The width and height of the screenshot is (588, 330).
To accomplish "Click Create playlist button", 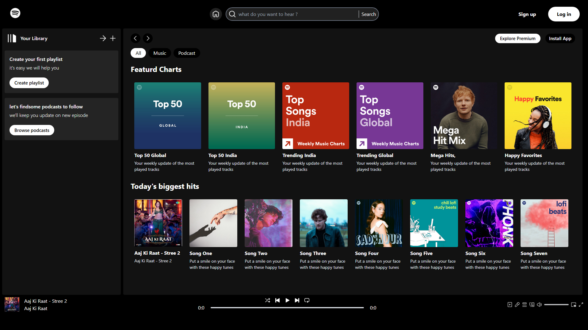I will 29,83.
